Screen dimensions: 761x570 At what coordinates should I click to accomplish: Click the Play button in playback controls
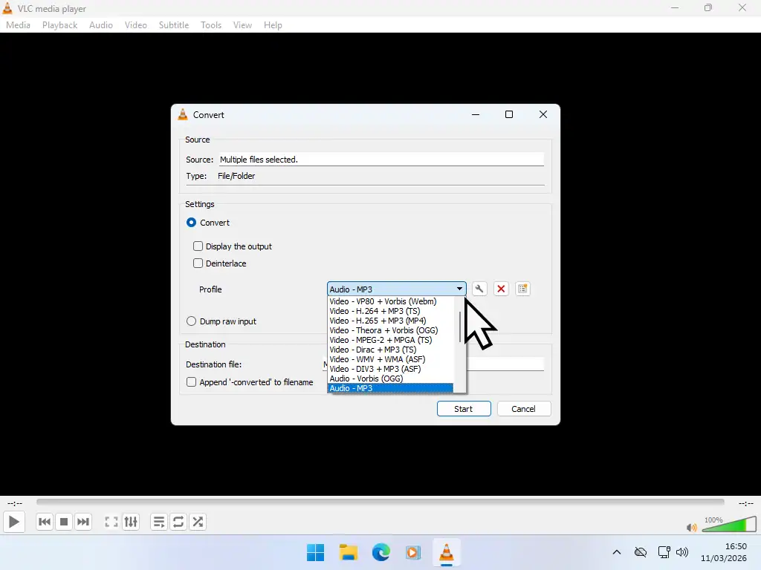point(13,522)
